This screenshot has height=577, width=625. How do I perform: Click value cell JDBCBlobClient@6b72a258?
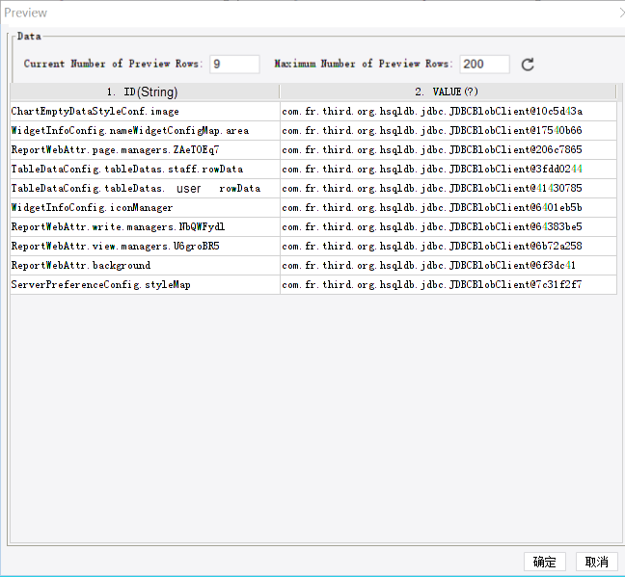coord(448,246)
